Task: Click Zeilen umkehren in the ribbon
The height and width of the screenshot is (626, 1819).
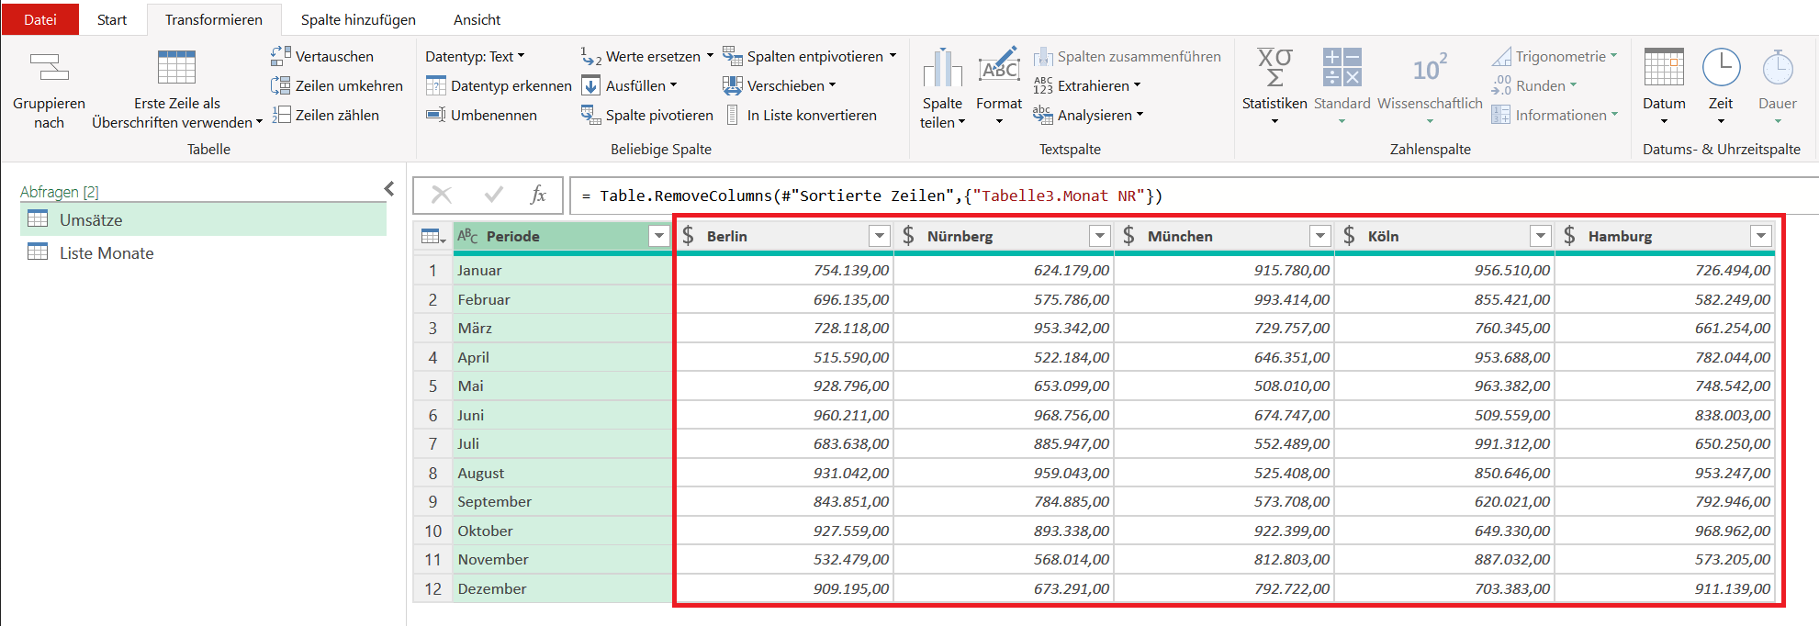Action: point(337,85)
